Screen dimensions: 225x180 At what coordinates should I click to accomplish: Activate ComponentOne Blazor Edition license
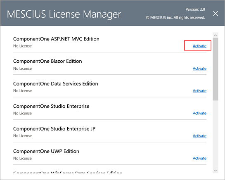[199, 69]
